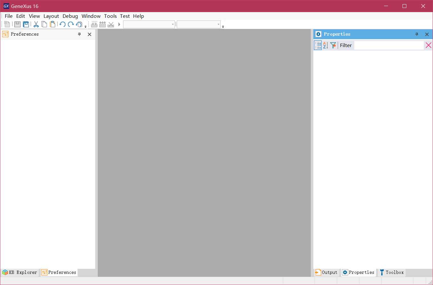Screen dimensions: 433x285
Task: Maximize the GeneXus 16 window
Action: click(x=404, y=6)
